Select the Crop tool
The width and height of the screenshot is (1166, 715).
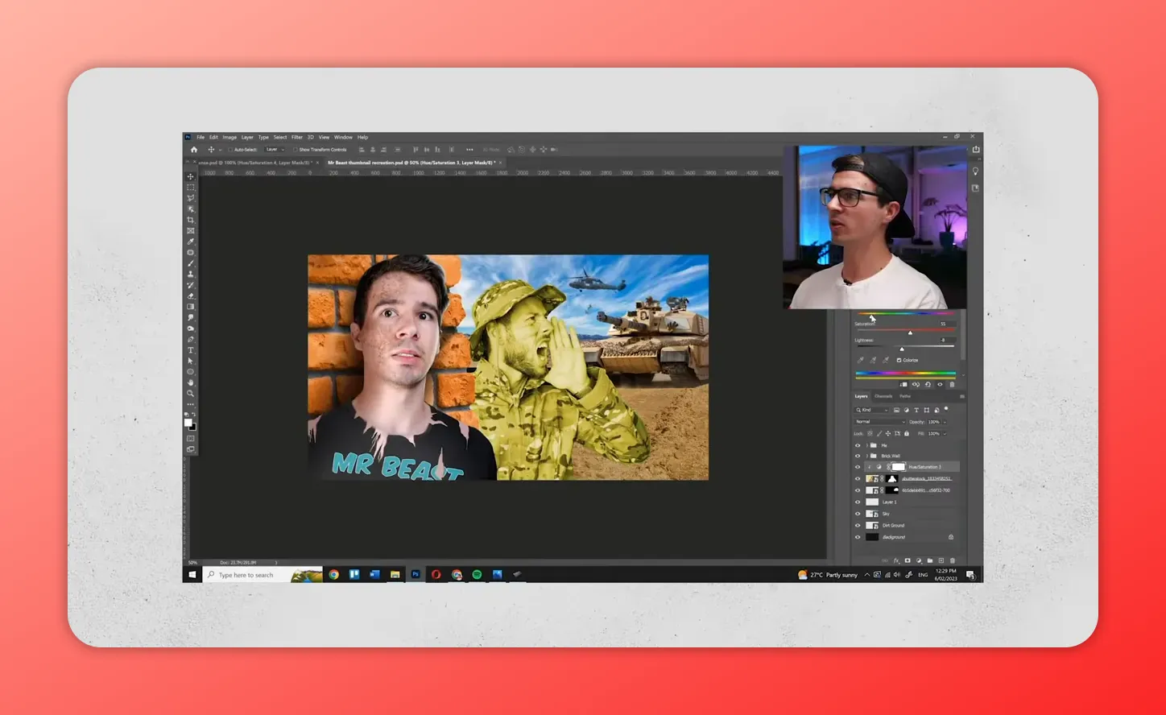point(191,221)
